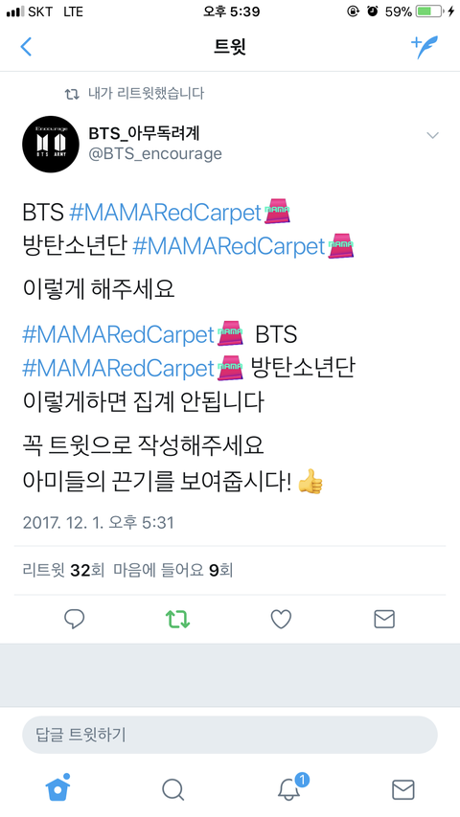This screenshot has width=460, height=817.
Task: Open Messages tab in bottom bar
Action: [402, 790]
